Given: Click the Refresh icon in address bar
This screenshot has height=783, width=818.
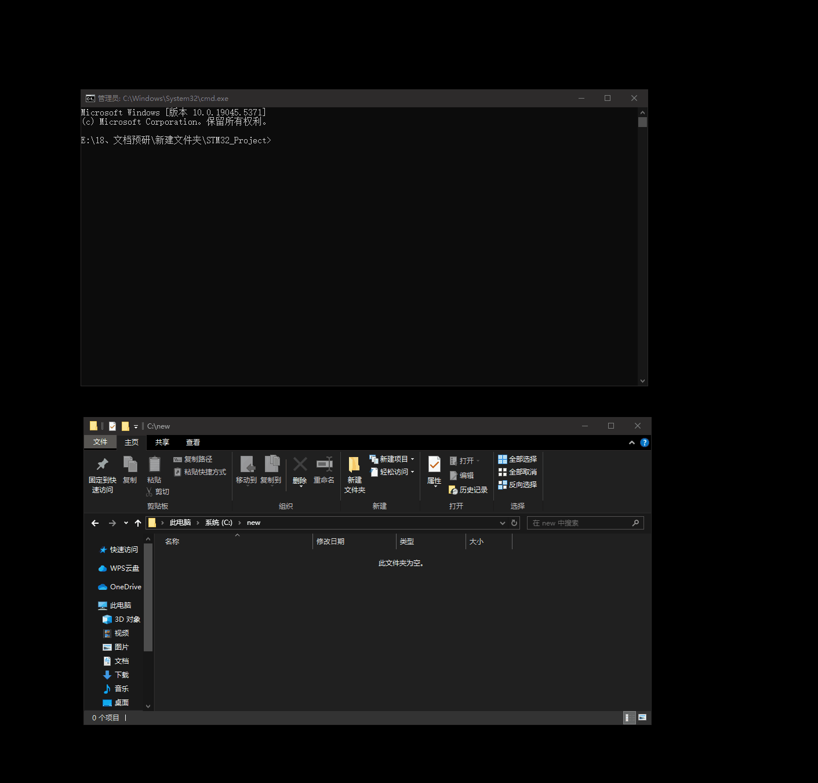Looking at the screenshot, I should (x=514, y=523).
